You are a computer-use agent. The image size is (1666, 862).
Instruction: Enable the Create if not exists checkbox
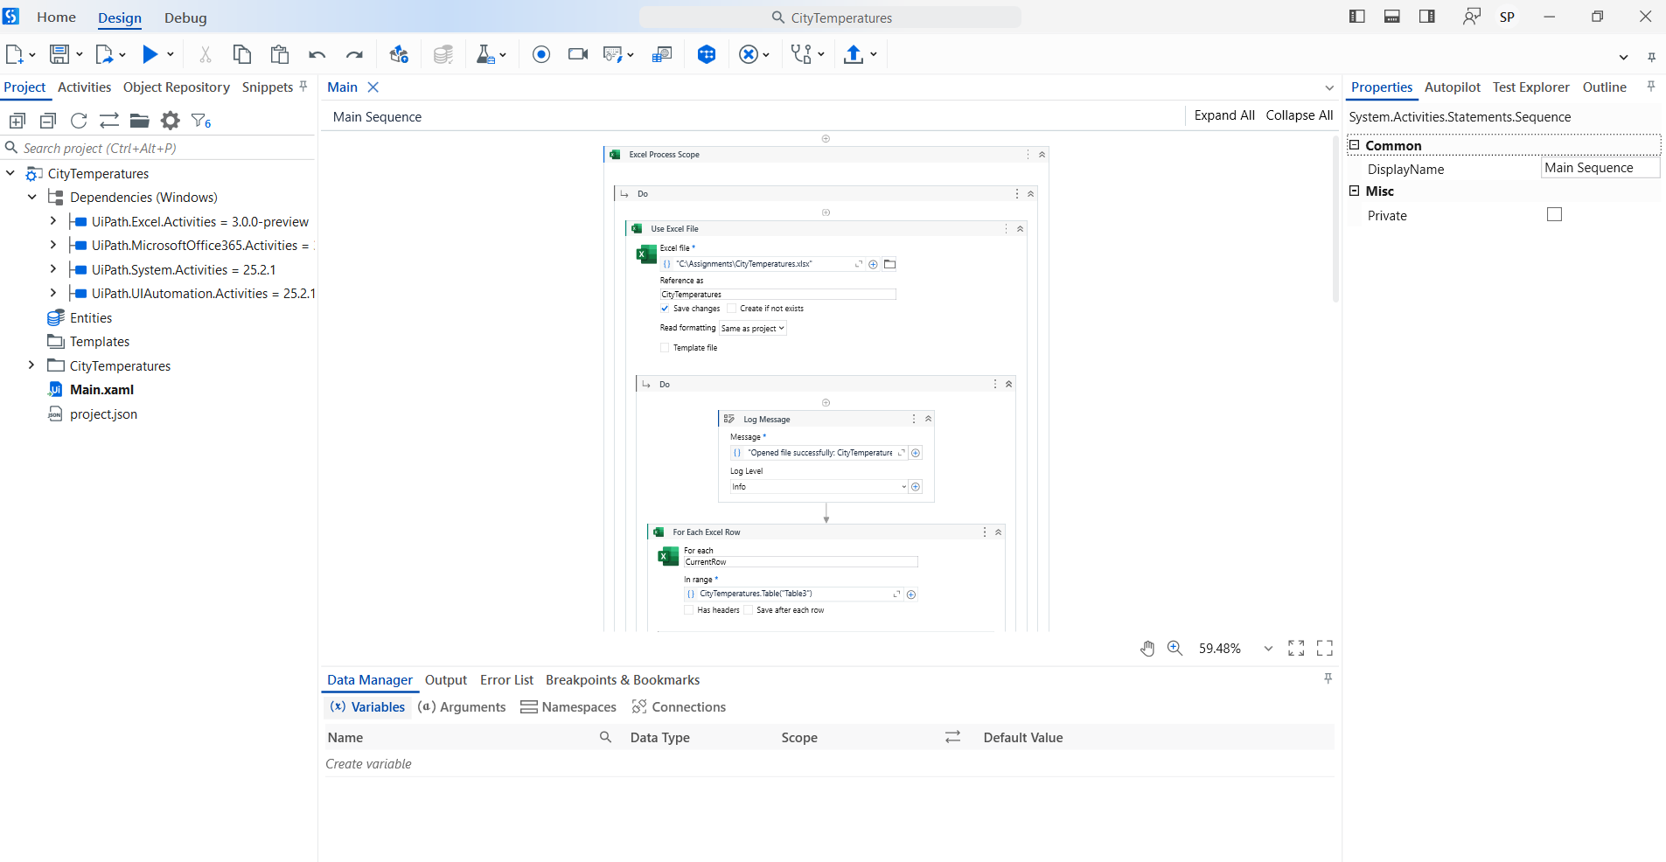[732, 309]
